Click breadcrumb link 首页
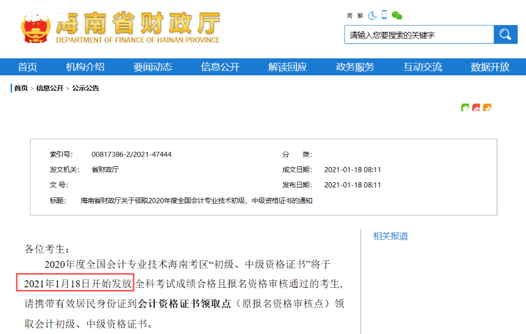The image size is (526, 334). tap(21, 88)
